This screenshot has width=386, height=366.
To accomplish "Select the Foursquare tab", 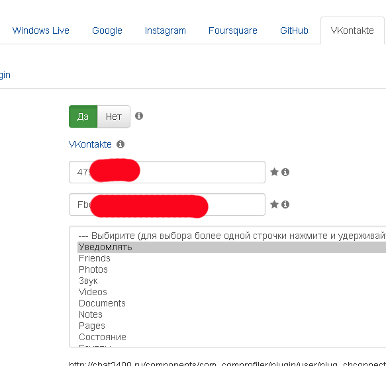I will coord(233,30).
